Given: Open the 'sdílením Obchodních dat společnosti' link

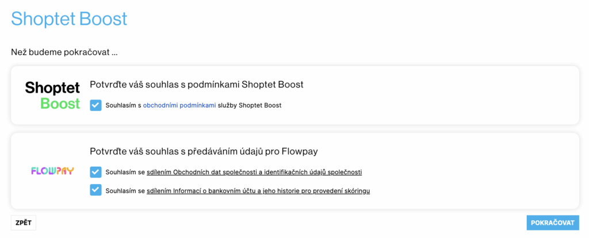Looking at the screenshot, I should [x=254, y=172].
